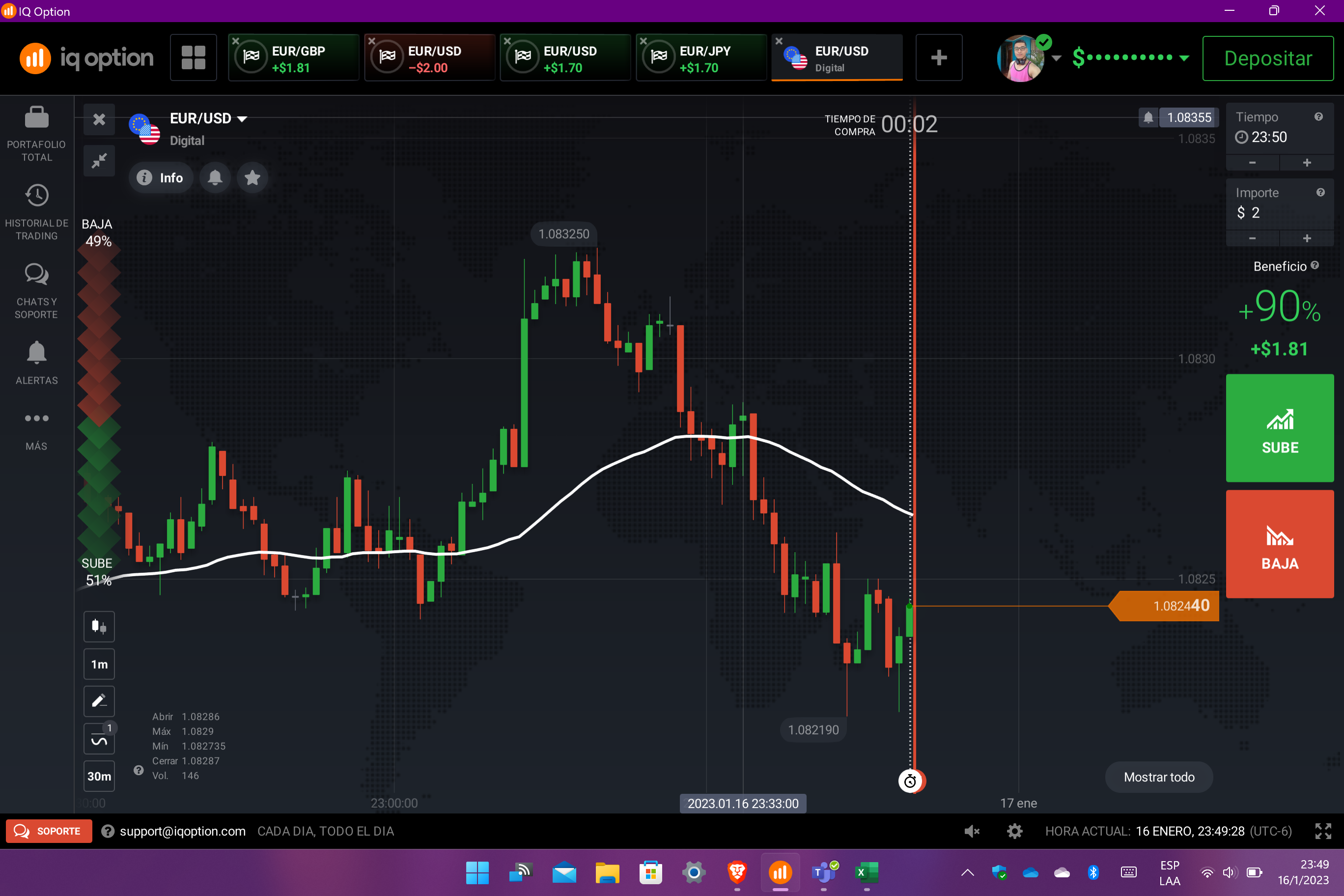Expand the account balance dropdown arrow
The height and width of the screenshot is (896, 1344).
pos(1184,57)
